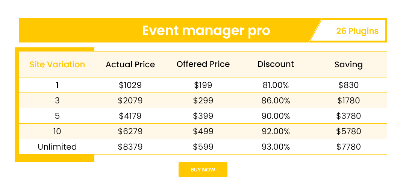
Task: Click the 26 Plugins badge
Action: [x=357, y=31]
